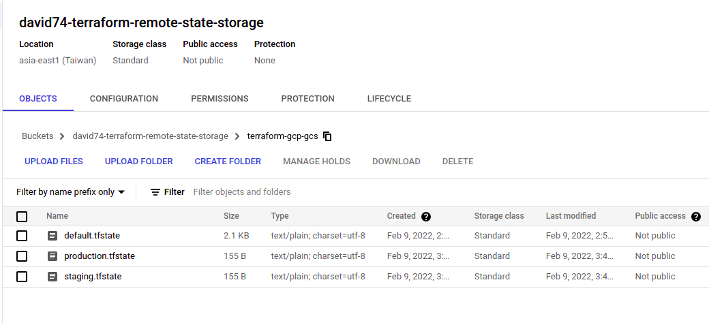
Task: Go to the Lifecycle tab
Action: point(389,99)
